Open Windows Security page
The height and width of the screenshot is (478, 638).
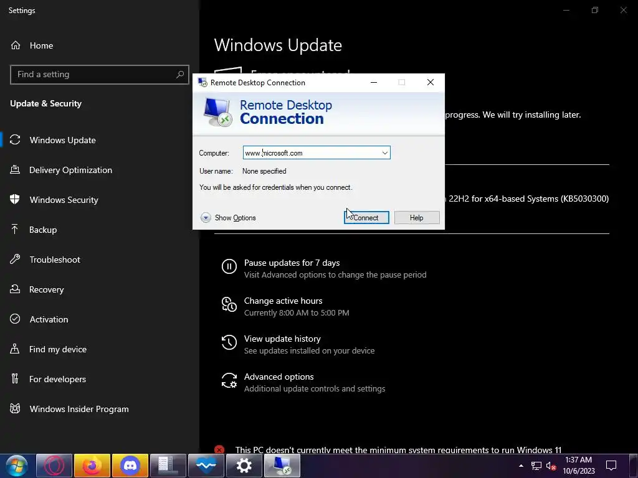point(64,200)
